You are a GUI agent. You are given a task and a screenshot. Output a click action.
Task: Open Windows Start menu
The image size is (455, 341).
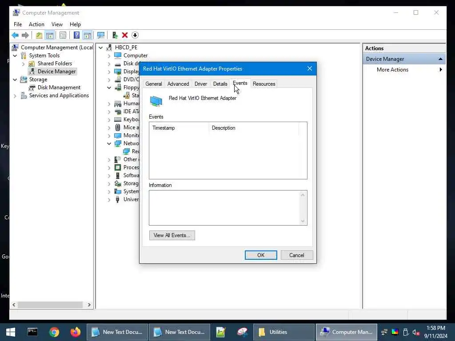point(11,332)
